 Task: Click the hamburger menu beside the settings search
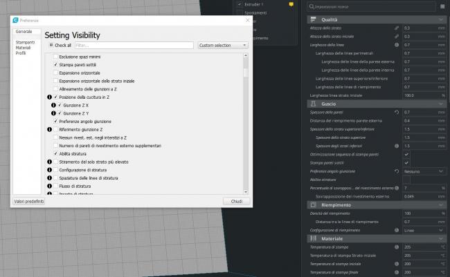(x=442, y=6)
